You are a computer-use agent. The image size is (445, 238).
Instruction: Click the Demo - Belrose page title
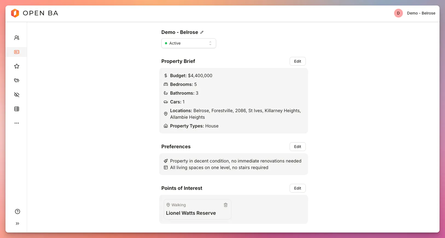tap(180, 32)
